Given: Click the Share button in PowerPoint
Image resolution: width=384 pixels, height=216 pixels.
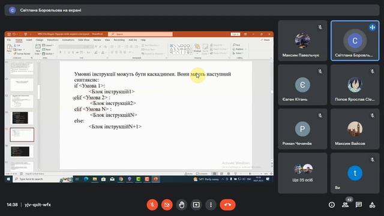Looking at the screenshot, I should 265,40.
